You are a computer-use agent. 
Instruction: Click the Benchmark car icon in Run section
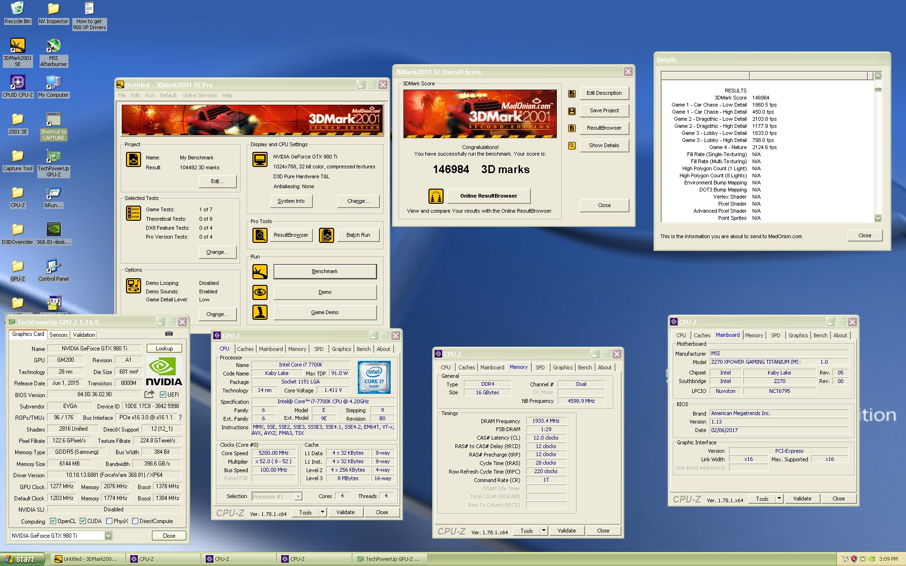260,272
